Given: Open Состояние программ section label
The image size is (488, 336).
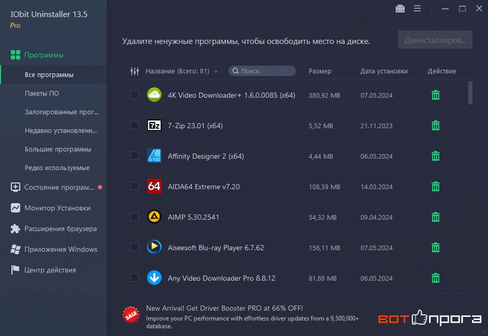Looking at the screenshot, I should click(x=59, y=187).
